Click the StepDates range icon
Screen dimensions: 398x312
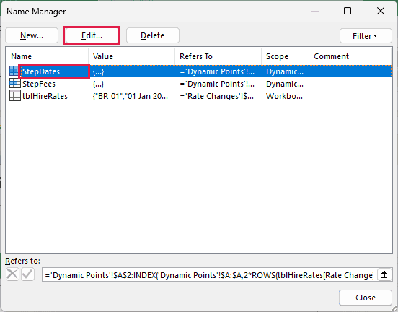[14, 71]
